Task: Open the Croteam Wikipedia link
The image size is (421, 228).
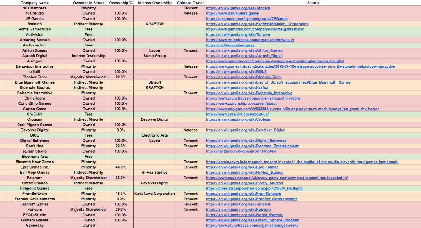Action: coord(239,119)
